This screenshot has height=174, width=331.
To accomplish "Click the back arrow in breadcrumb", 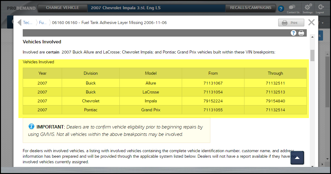I will 19,23.
